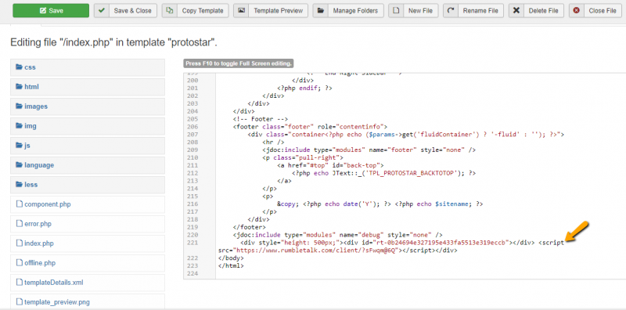Open error.php file

point(88,224)
